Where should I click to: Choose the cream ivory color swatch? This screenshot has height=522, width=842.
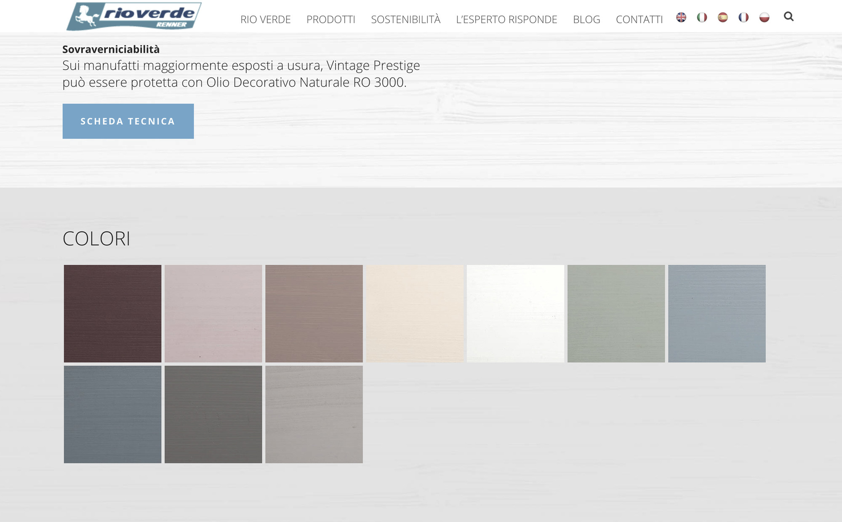click(x=415, y=313)
